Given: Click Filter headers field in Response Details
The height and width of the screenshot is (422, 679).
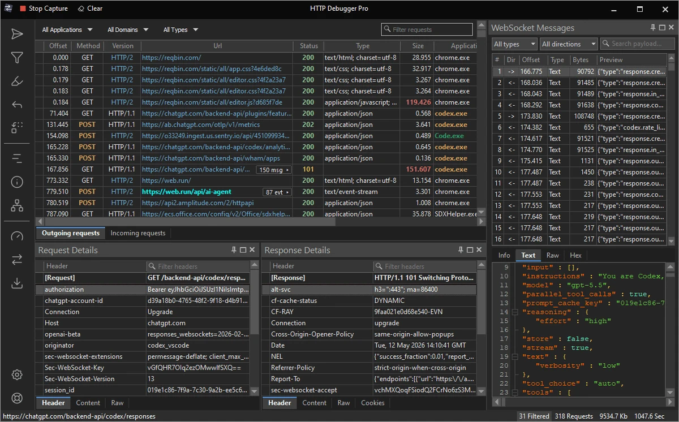Looking at the screenshot, I should click(424, 266).
